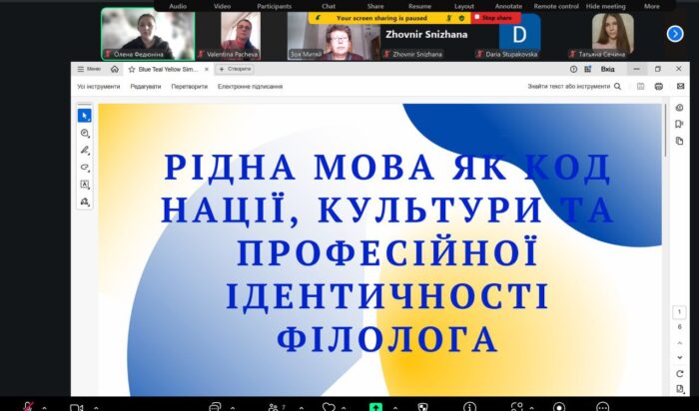Toggle the video camera in Zoom toolbar
699x411 pixels.
pyautogui.click(x=76, y=407)
